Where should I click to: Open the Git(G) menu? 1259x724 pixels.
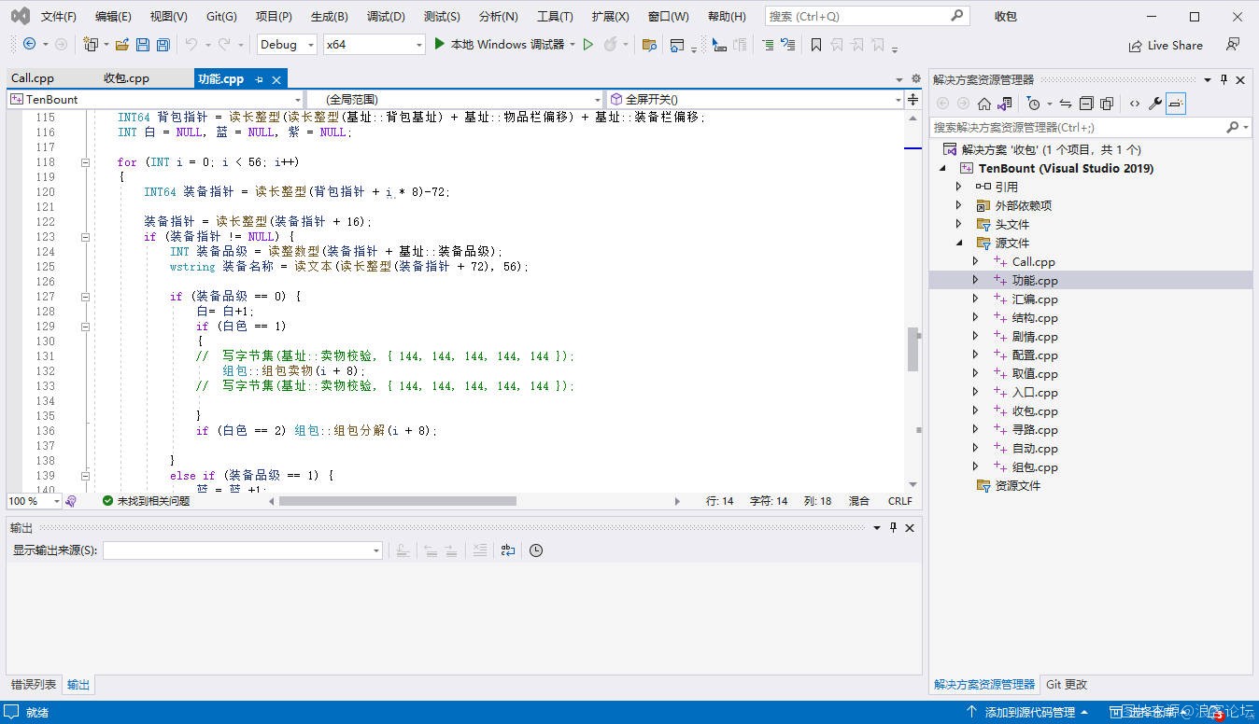221,16
